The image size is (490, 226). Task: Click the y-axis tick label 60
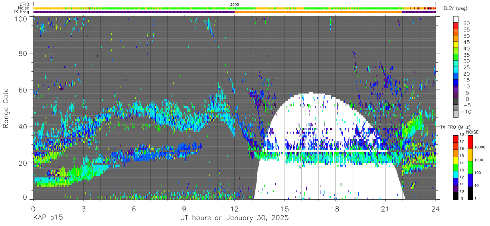[x=24, y=90]
